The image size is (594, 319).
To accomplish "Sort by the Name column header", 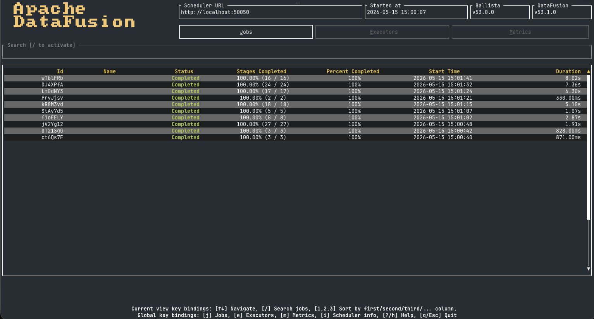I will point(110,71).
